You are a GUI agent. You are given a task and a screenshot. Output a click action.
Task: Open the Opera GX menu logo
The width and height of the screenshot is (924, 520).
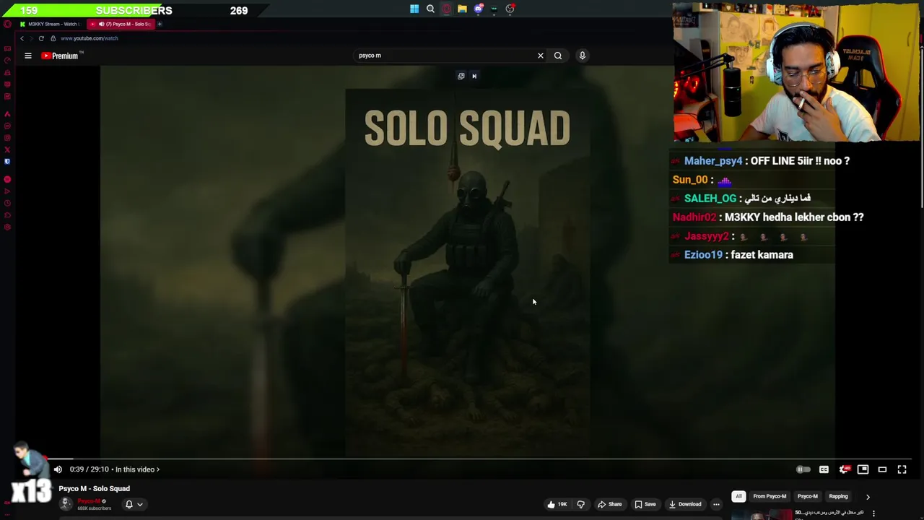click(7, 24)
